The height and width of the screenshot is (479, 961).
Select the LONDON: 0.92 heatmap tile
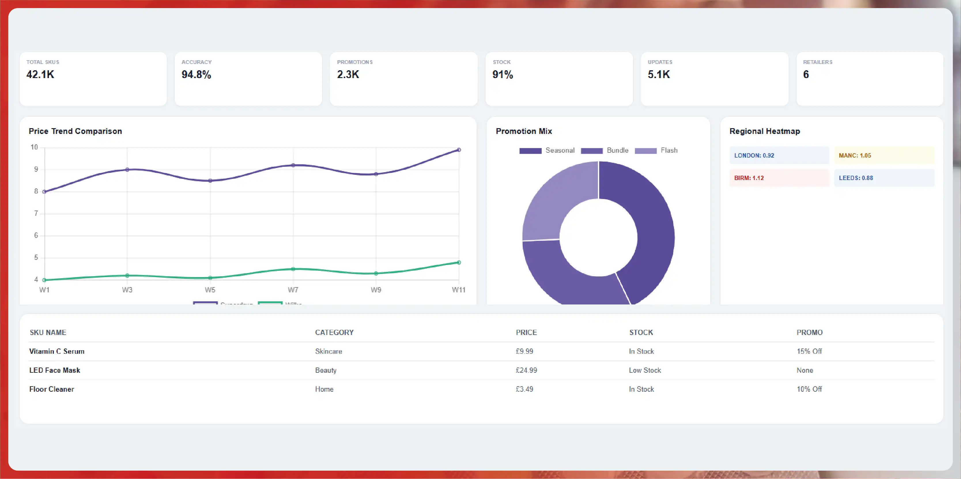click(x=779, y=156)
